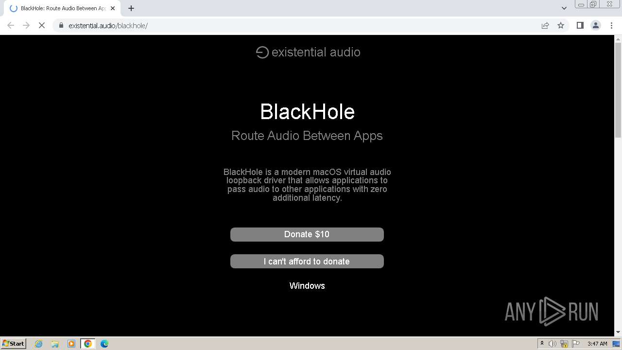Screen dimensions: 622x350
Task: Share this page icon
Action: [545, 25]
